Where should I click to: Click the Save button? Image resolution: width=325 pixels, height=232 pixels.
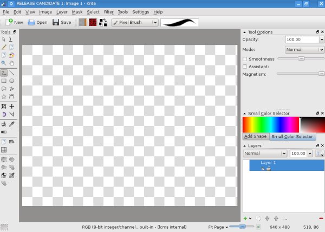(x=62, y=22)
